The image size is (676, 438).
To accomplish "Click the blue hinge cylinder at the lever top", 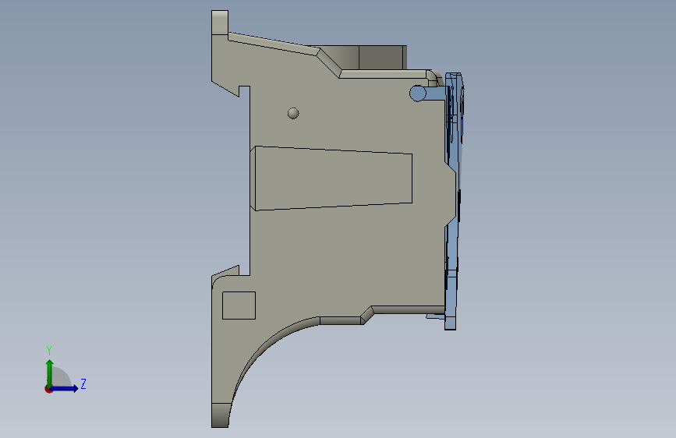I will [417, 94].
